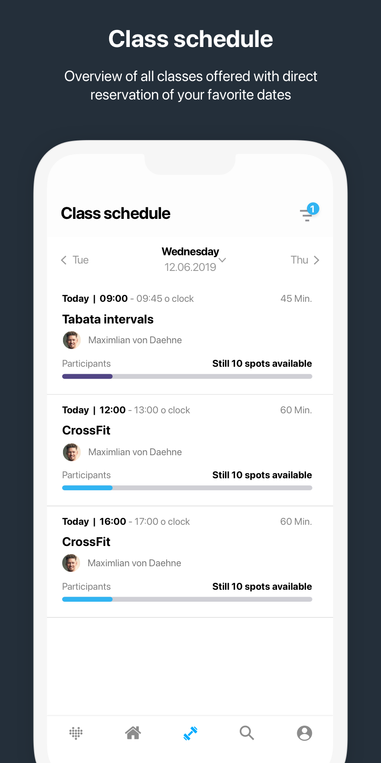Tap trainer avatar in Tabata intervals class
The width and height of the screenshot is (381, 763).
[x=71, y=340]
